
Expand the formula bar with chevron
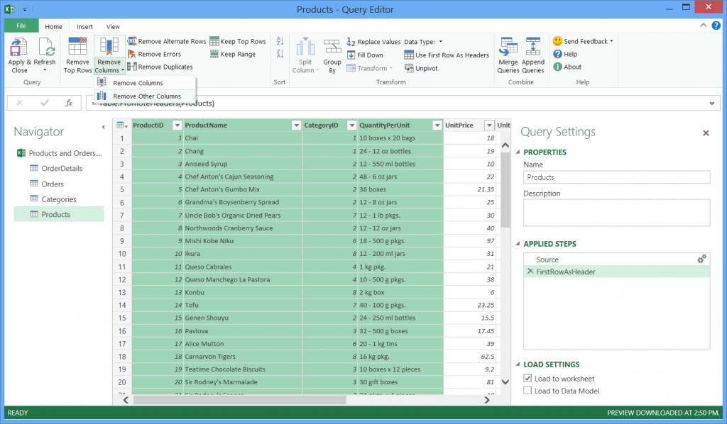[711, 104]
